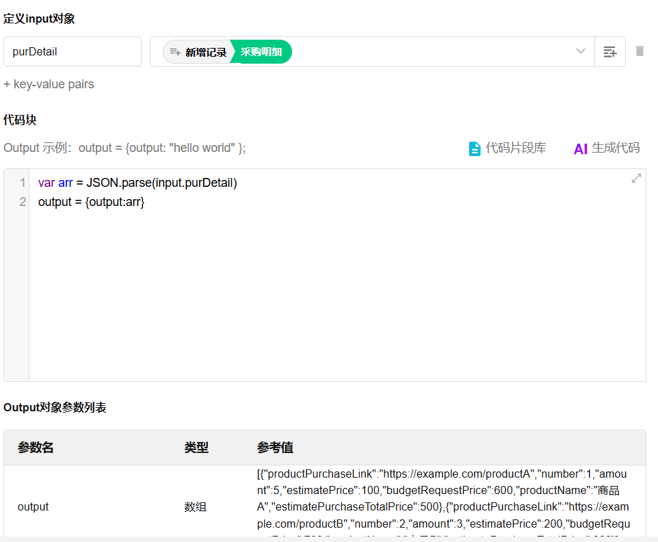Click code line 1 with JSON.parse
The width and height of the screenshot is (658, 542).
tap(137, 183)
